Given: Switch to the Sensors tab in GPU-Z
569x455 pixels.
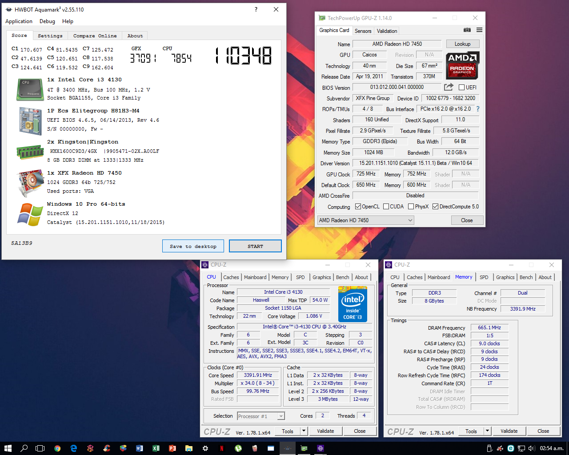Looking at the screenshot, I should 363,31.
